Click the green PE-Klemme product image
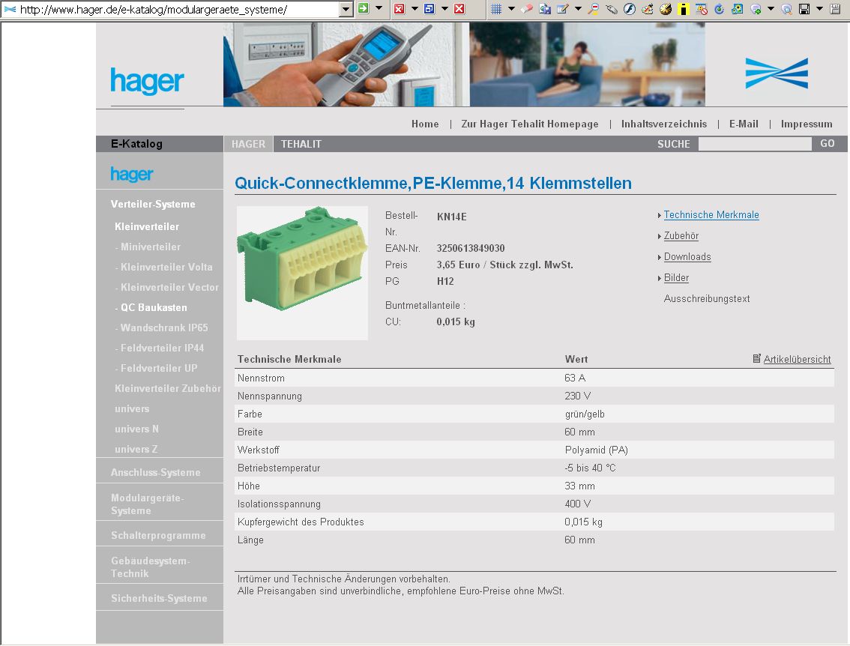850x646 pixels. [302, 273]
